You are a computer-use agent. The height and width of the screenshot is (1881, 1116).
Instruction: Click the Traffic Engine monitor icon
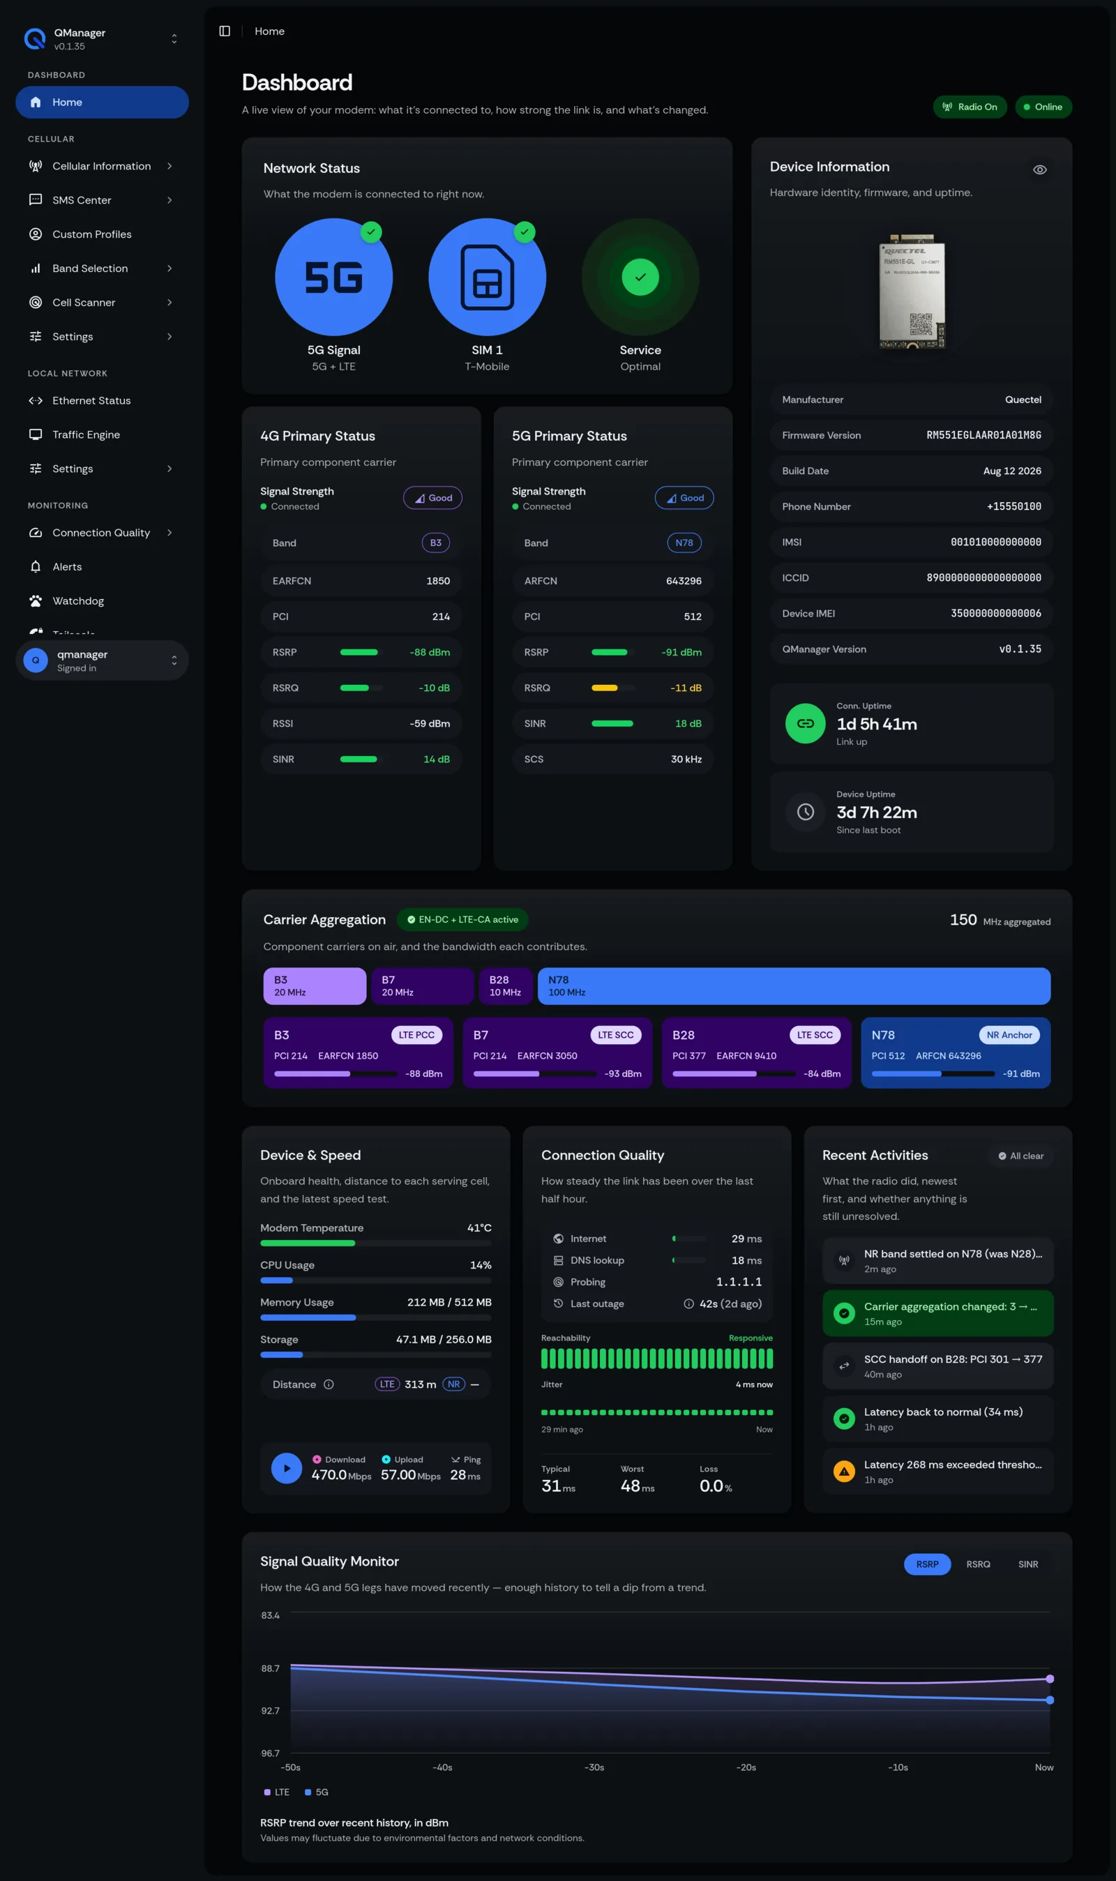point(36,435)
